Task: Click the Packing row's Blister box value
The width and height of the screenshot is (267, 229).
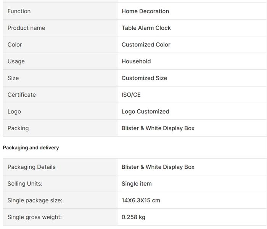Action: (x=158, y=128)
